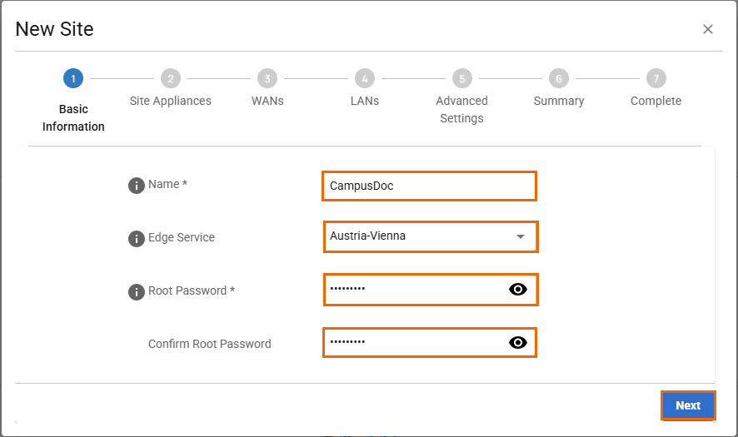Screen dimensions: 738x437
Task: Click step 6 circle for Summary
Action: tap(559, 79)
